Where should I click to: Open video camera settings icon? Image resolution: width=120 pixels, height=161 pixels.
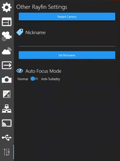point(7,36)
